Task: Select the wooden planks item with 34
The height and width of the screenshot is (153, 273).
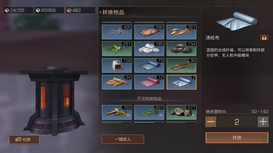Action: point(117,82)
